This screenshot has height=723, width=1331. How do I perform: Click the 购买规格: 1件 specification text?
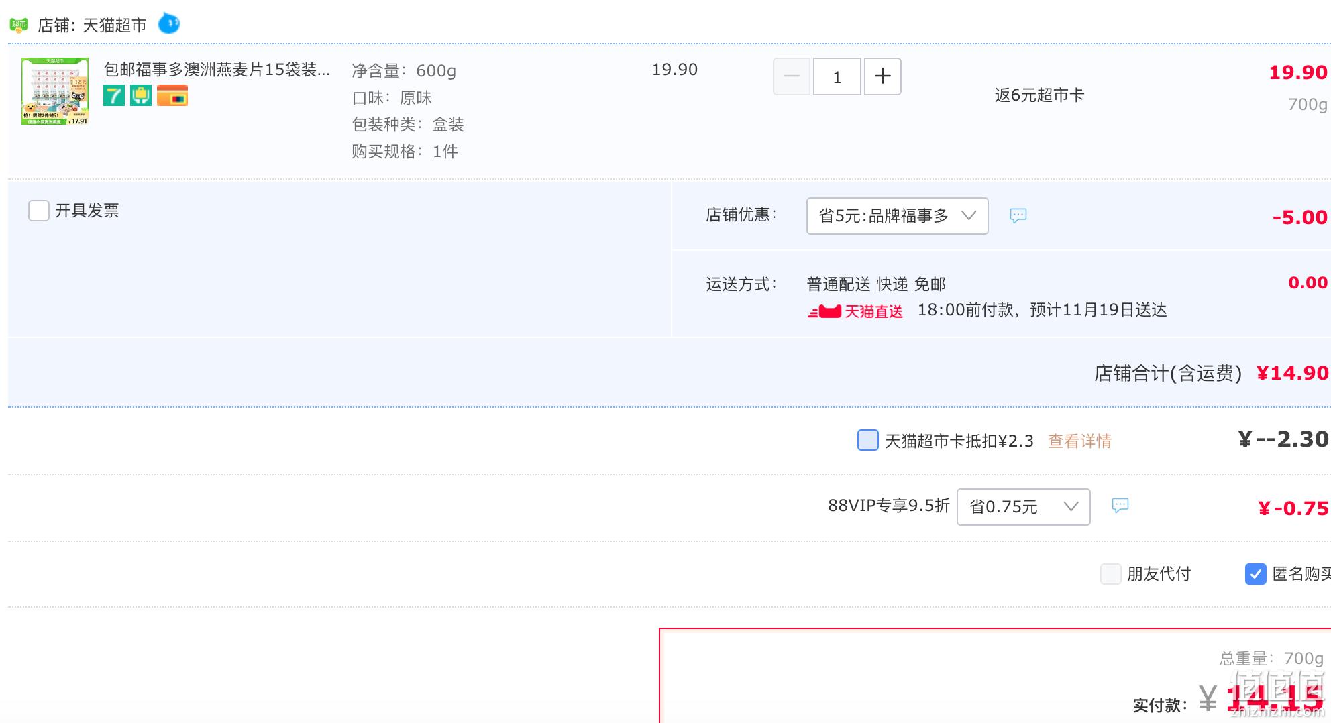pyautogui.click(x=405, y=152)
